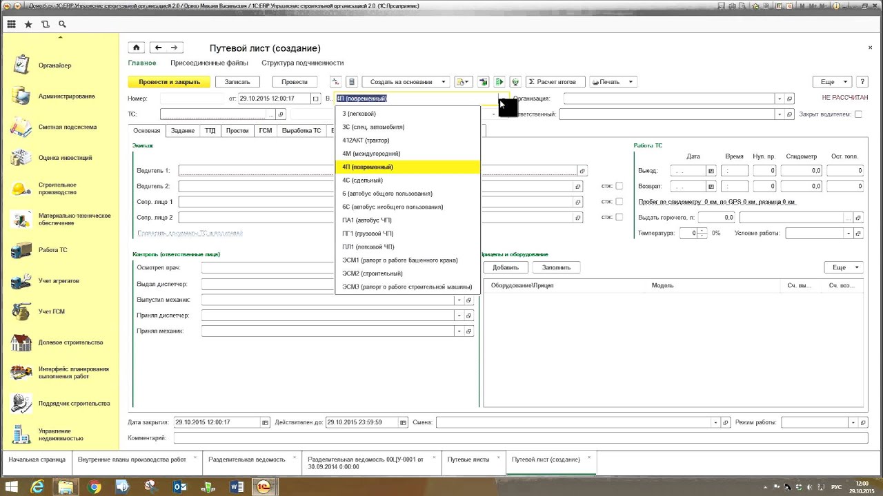Click Записать button
The height and width of the screenshot is (496, 883).
pyautogui.click(x=237, y=82)
